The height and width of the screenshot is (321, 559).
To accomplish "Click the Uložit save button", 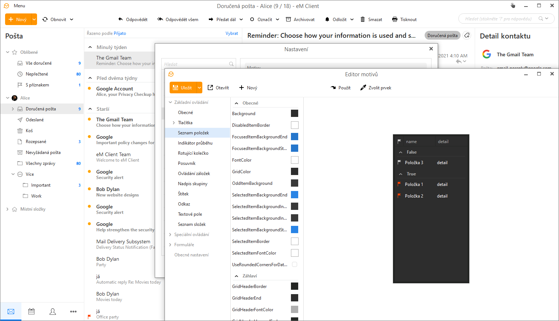I will [x=183, y=88].
